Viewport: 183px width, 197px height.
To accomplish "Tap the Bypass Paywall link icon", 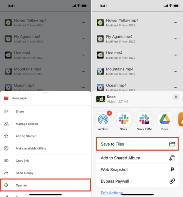I will pyautogui.click(x=172, y=181).
